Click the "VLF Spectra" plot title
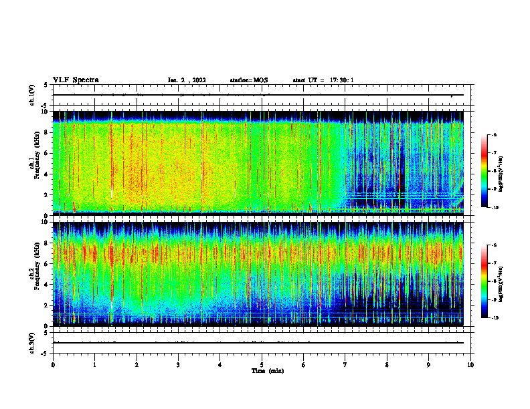Screen dimensions: 530x409 tap(76, 80)
